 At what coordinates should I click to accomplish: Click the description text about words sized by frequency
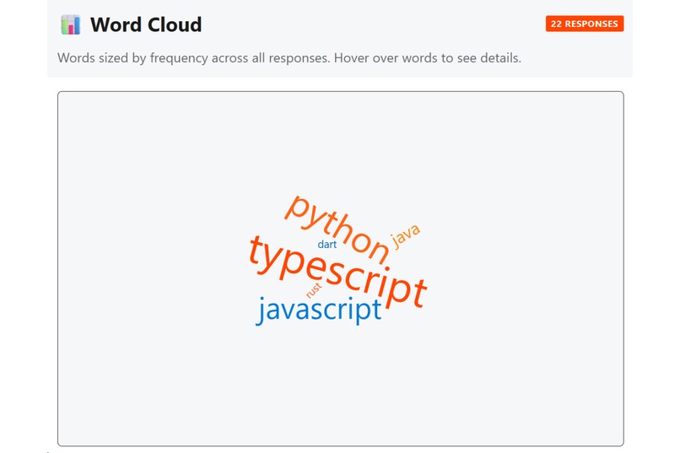[289, 58]
